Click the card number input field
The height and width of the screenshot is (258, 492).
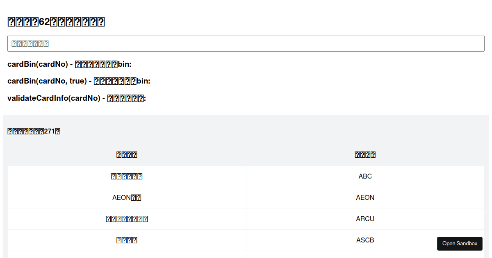pyautogui.click(x=246, y=43)
